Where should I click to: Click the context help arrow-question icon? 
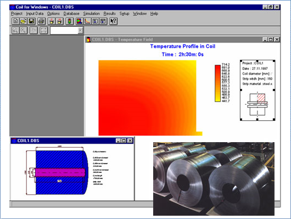click(x=113, y=21)
